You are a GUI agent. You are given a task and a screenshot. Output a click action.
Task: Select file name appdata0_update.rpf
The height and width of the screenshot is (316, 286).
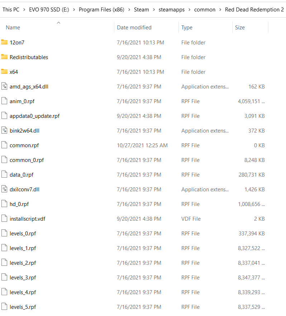35,116
